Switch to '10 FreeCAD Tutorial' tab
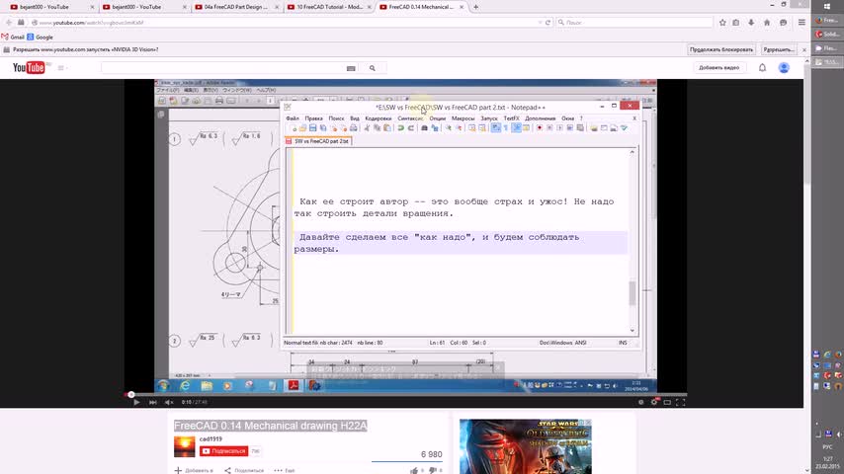The height and width of the screenshot is (474, 844). [328, 7]
